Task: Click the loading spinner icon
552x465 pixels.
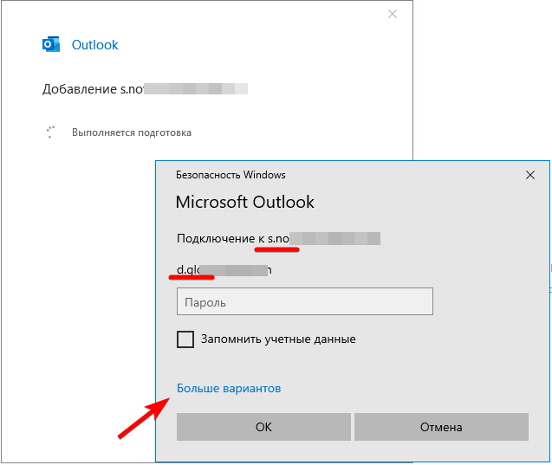Action: pyautogui.click(x=50, y=132)
